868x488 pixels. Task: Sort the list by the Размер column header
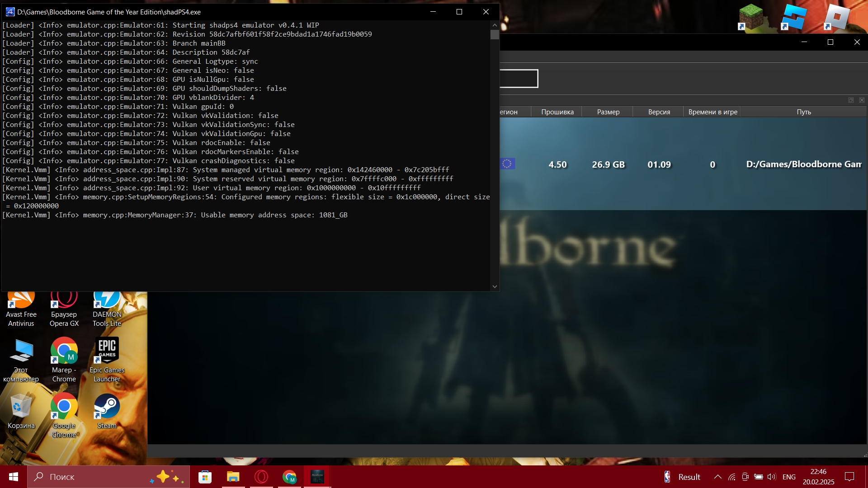pyautogui.click(x=608, y=112)
